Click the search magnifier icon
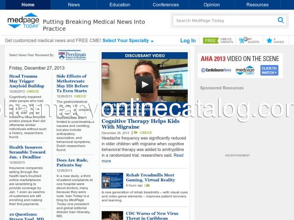This screenshot has width=294, height=220. tap(281, 20)
